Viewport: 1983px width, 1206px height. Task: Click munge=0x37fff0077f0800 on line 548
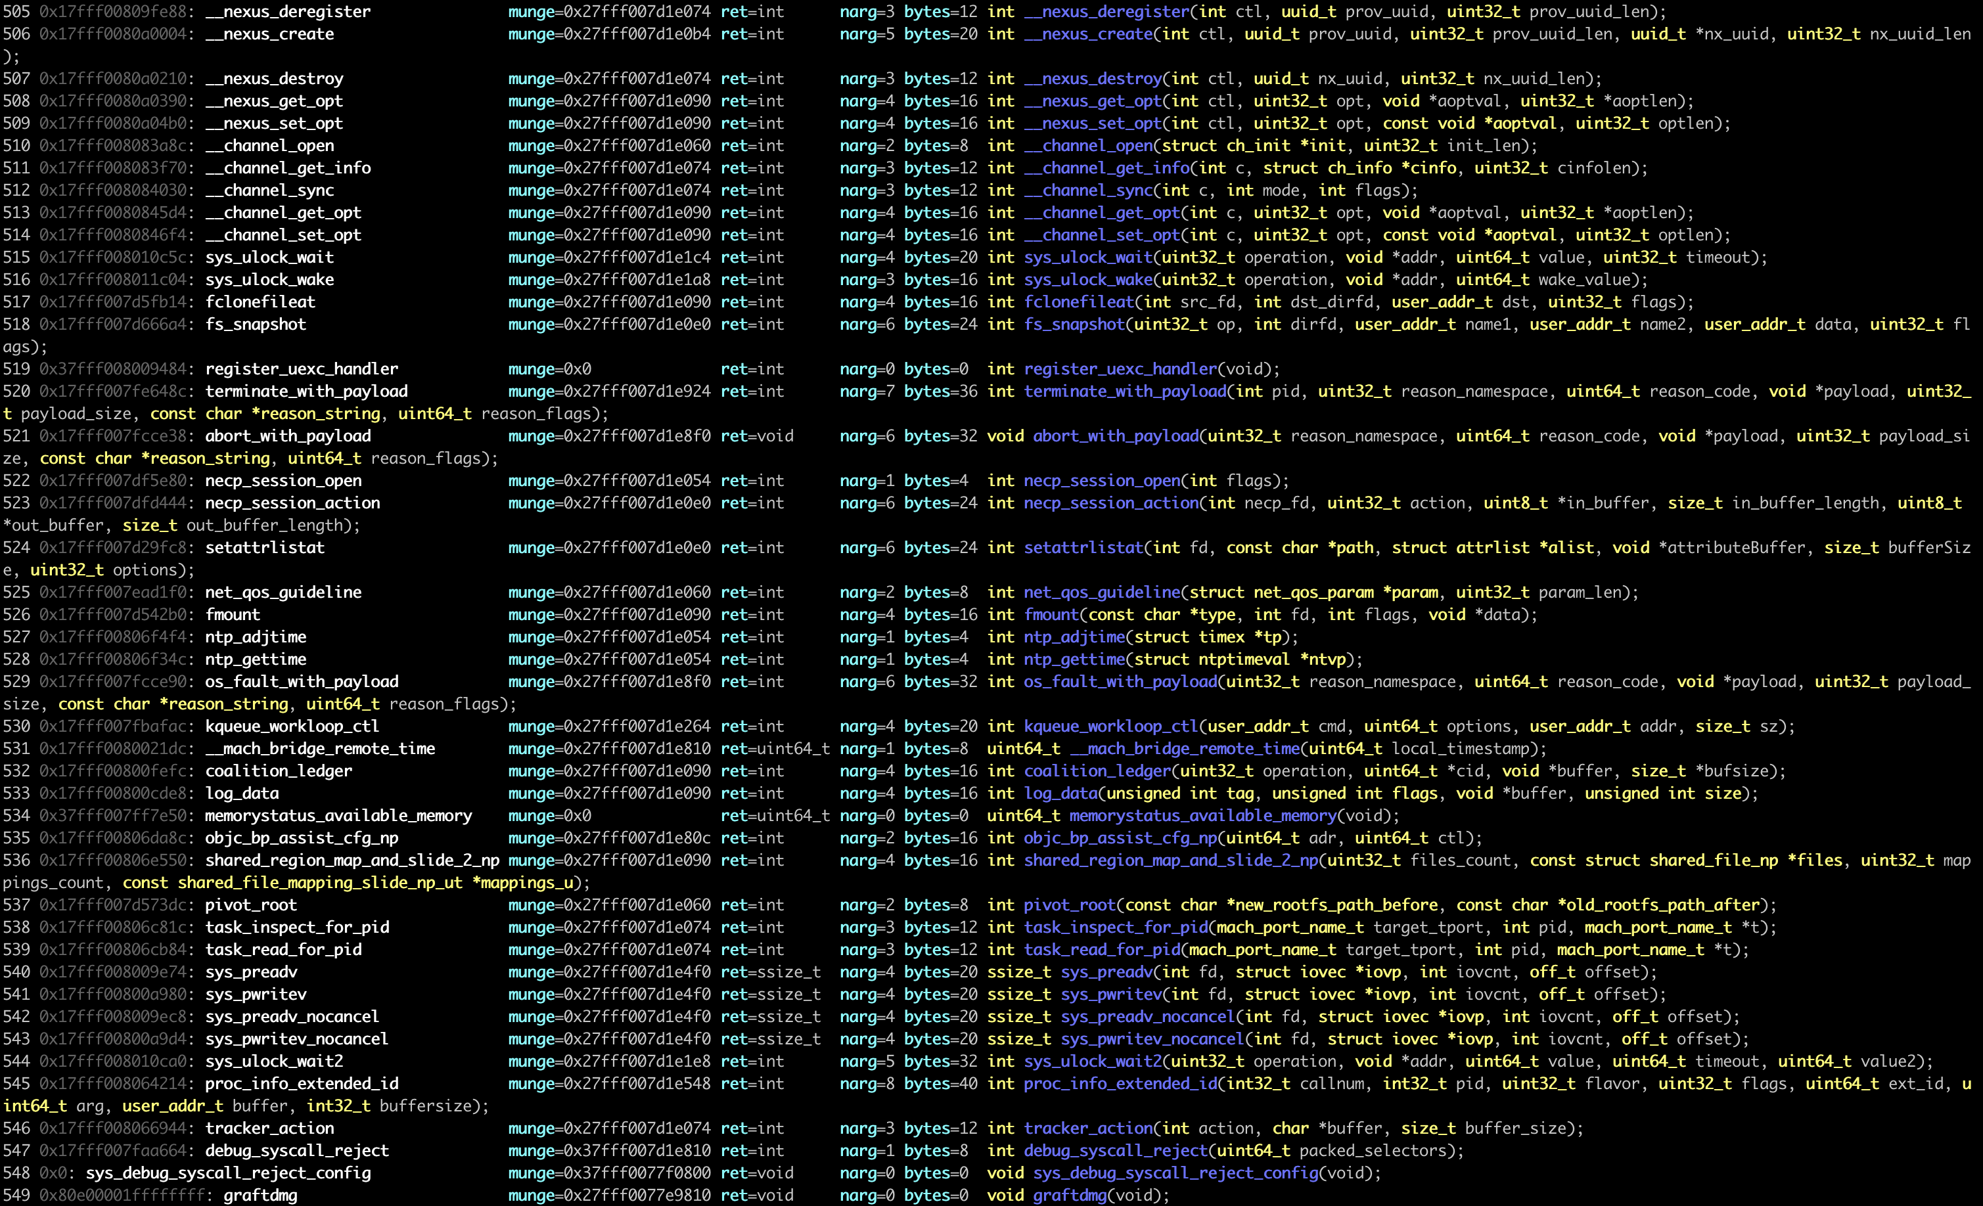(x=609, y=1173)
